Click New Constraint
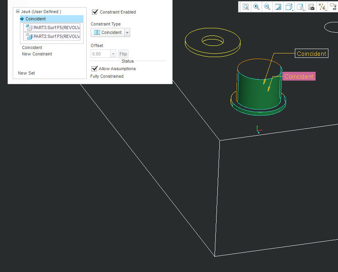The width and height of the screenshot is (338, 272). (37, 54)
